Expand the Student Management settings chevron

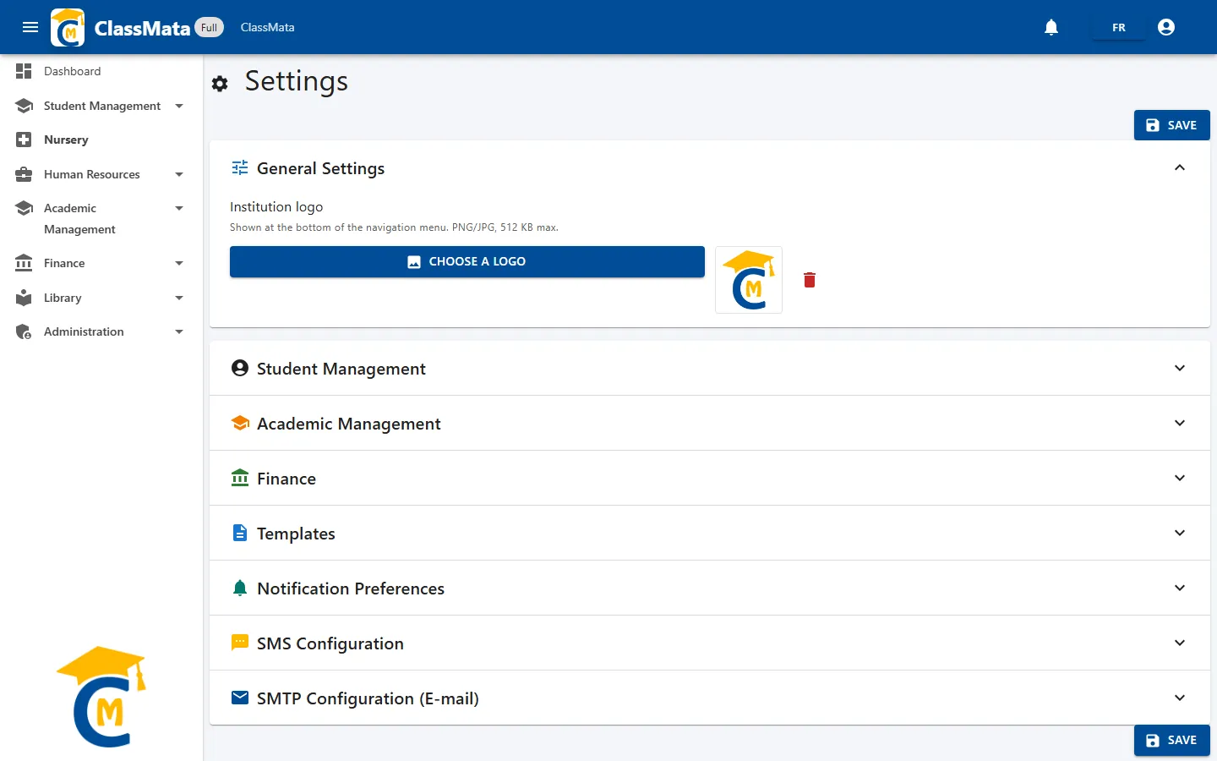(x=1180, y=368)
